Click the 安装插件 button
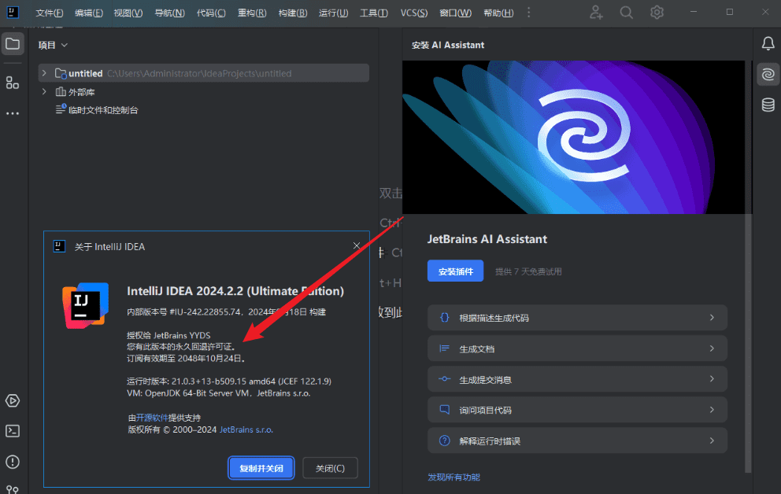The height and width of the screenshot is (494, 781). (455, 271)
